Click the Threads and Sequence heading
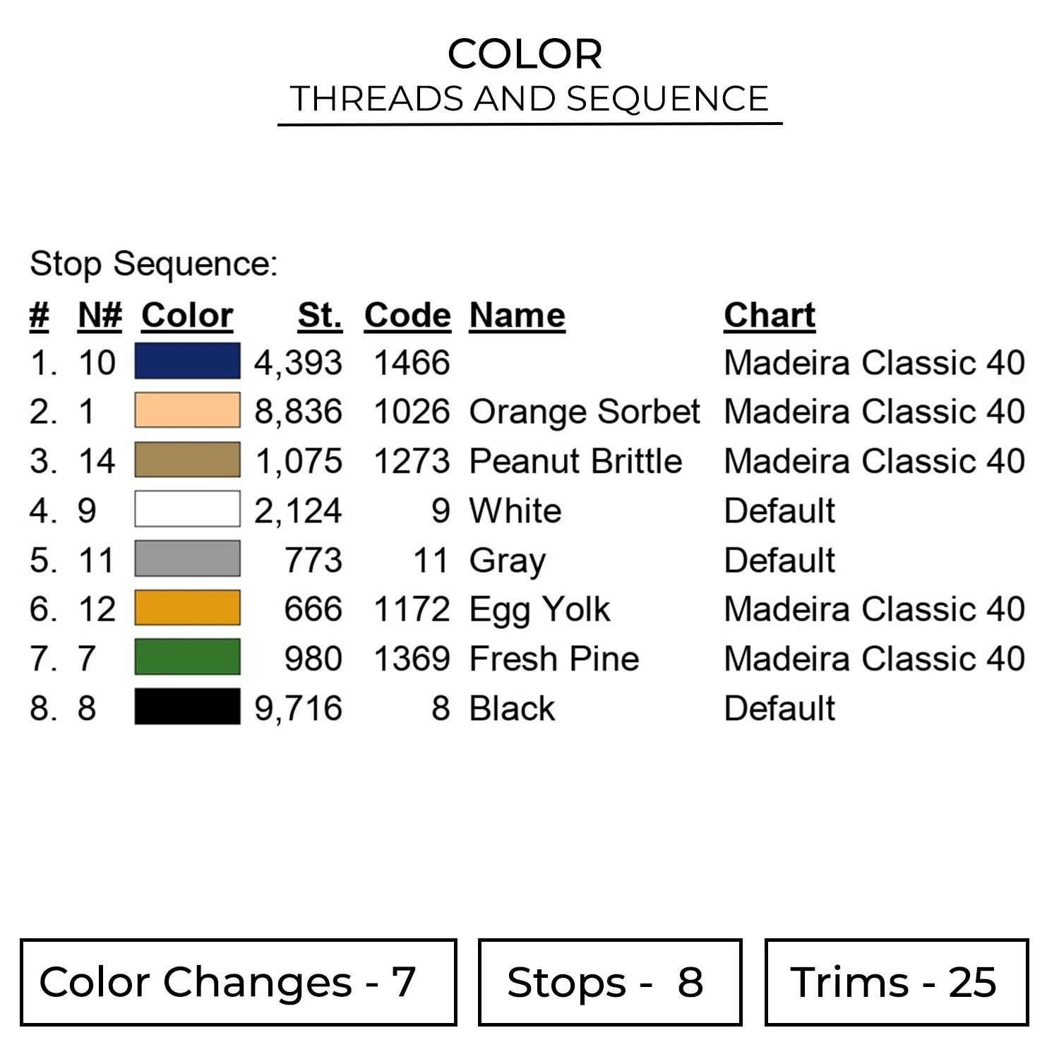The width and height of the screenshot is (1059, 1059). click(529, 99)
